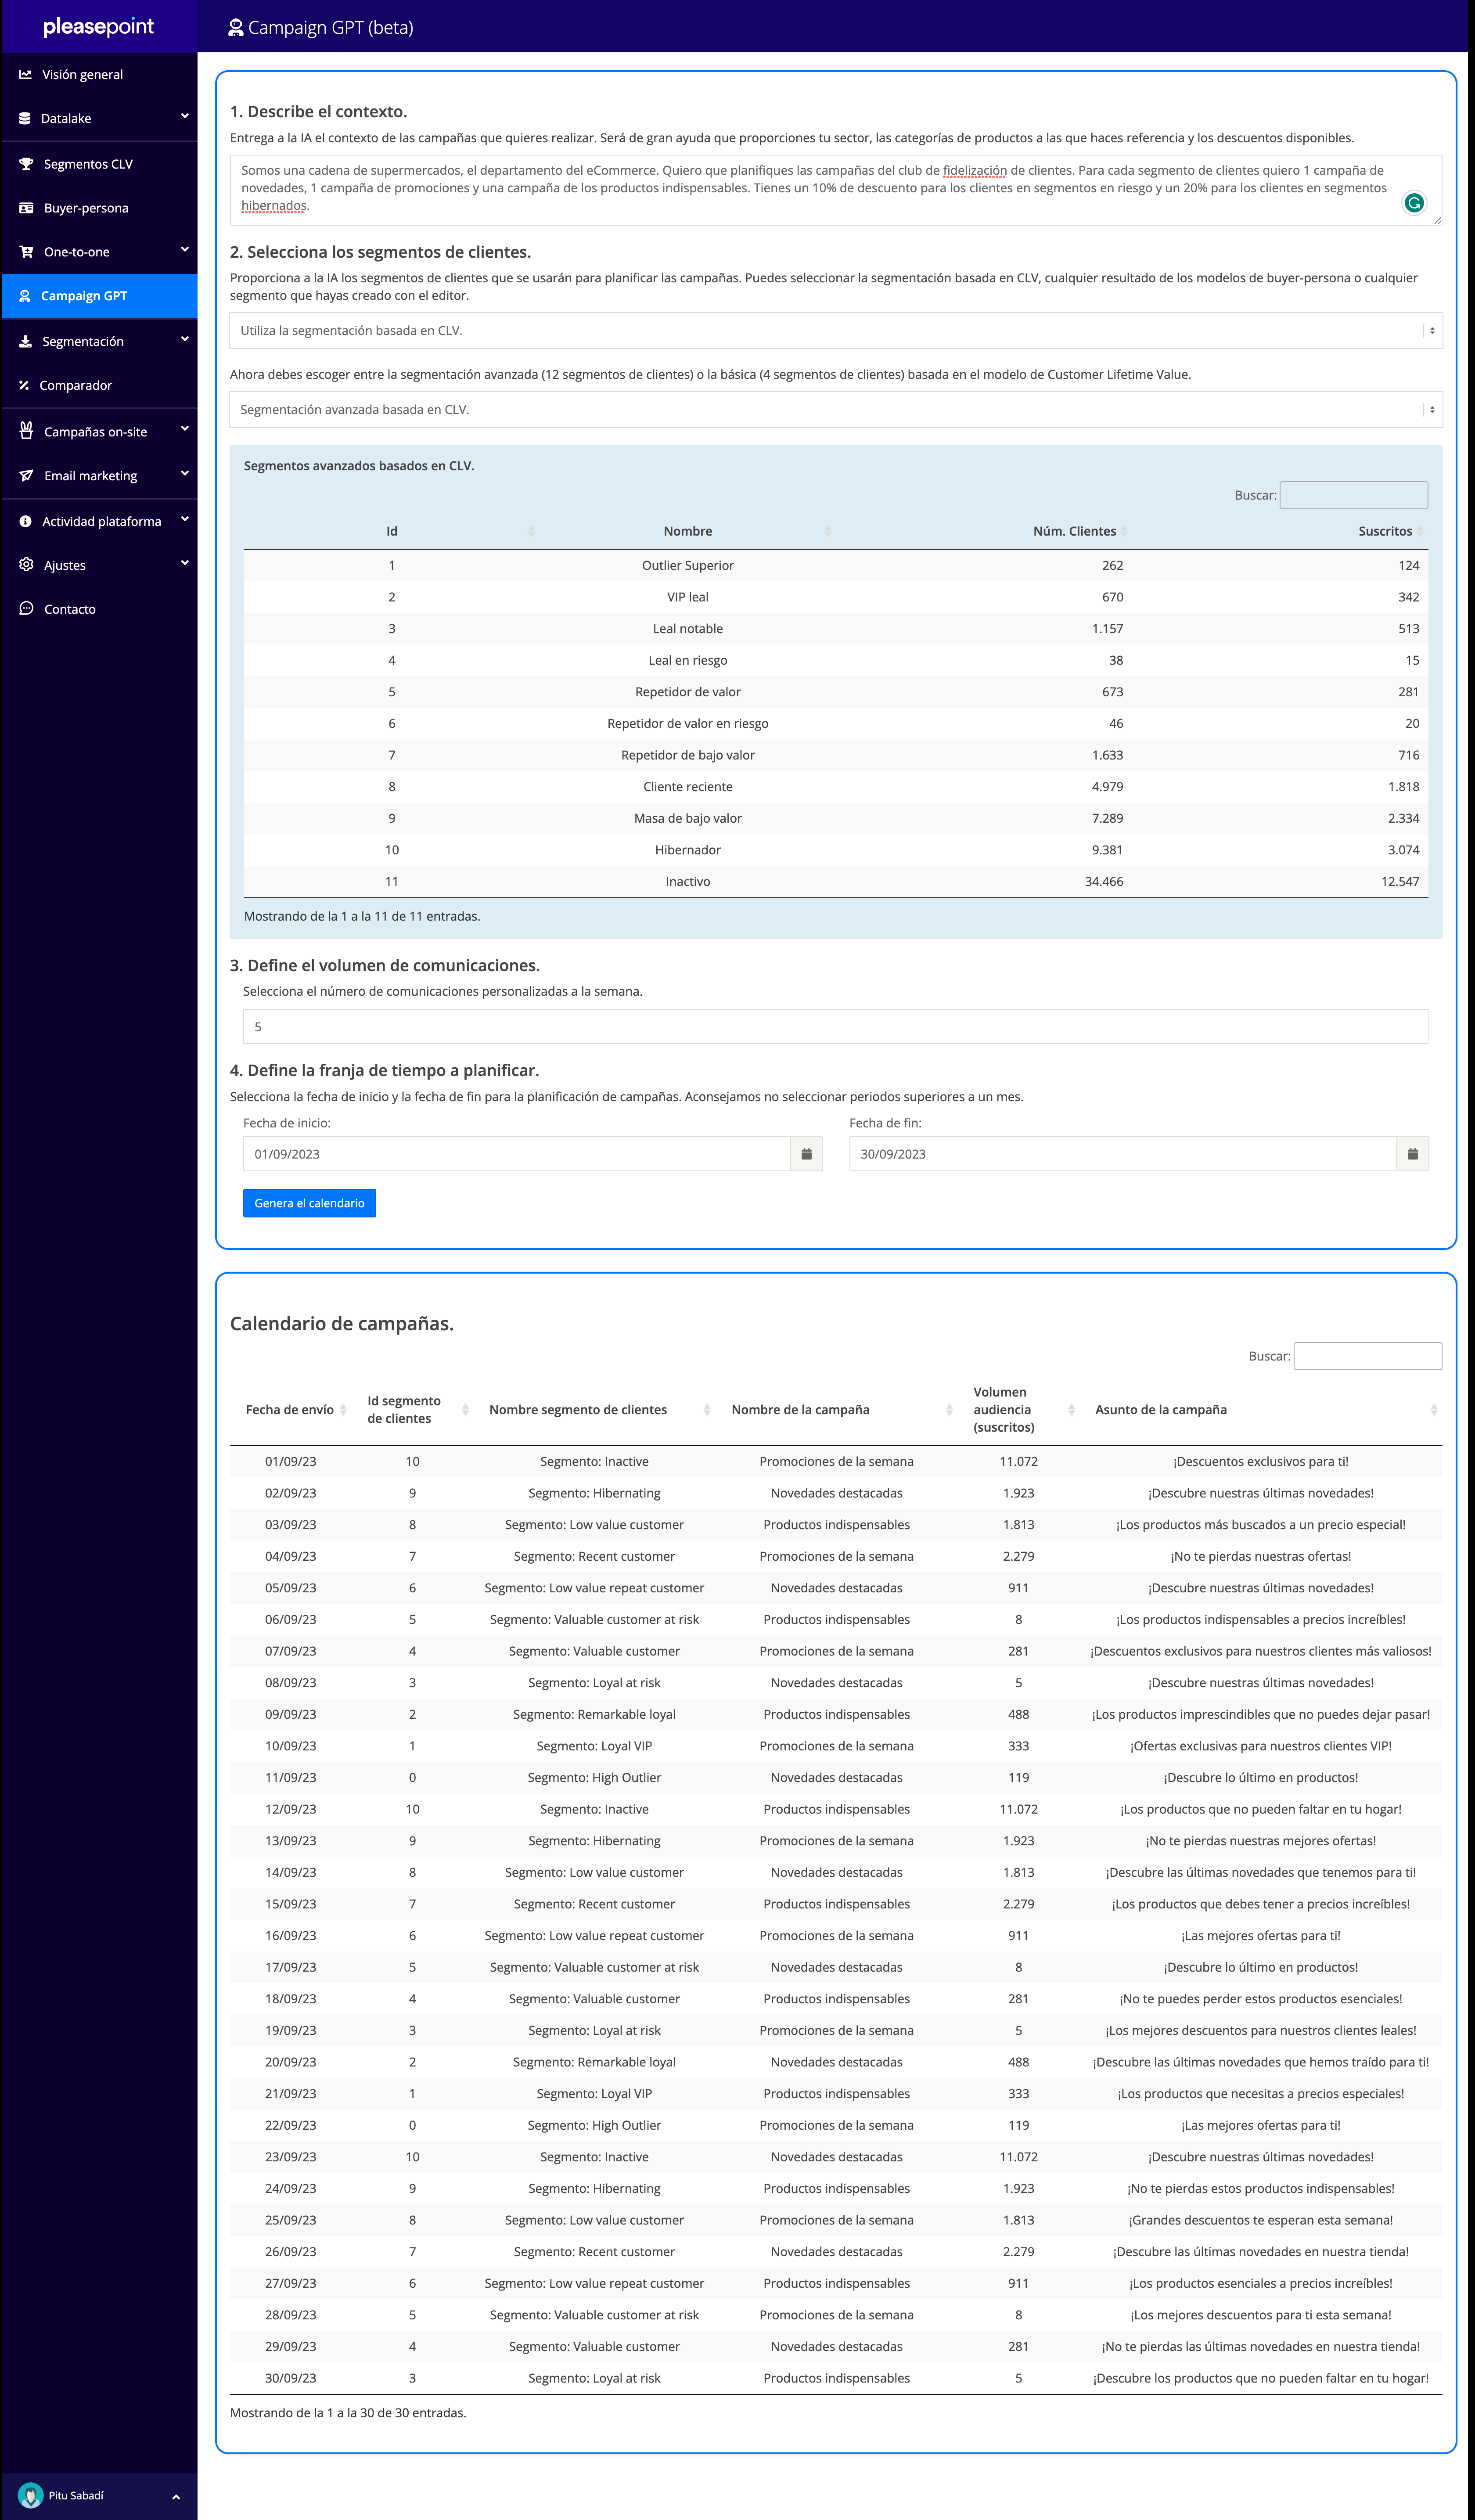
Task: Click the start date calendar icon
Action: pyautogui.click(x=806, y=1154)
